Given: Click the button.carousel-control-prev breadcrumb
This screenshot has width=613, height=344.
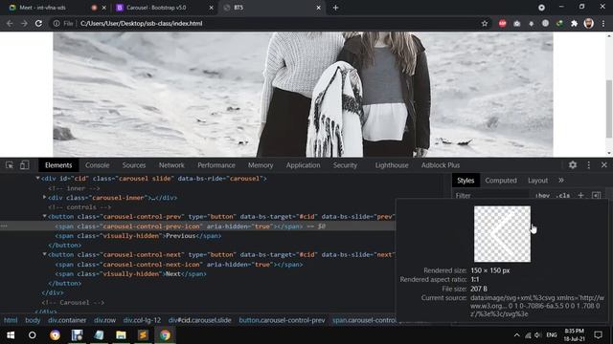Looking at the screenshot, I should 282,320.
